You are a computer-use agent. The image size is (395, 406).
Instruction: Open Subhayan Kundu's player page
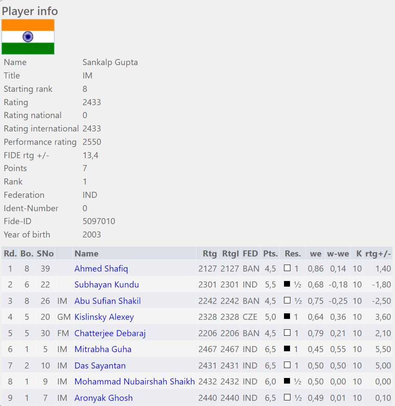[106, 284]
